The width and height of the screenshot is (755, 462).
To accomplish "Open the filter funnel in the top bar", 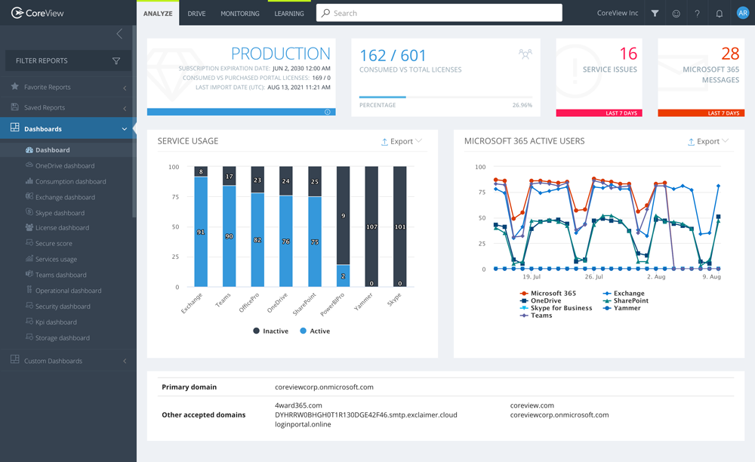I will 655,13.
